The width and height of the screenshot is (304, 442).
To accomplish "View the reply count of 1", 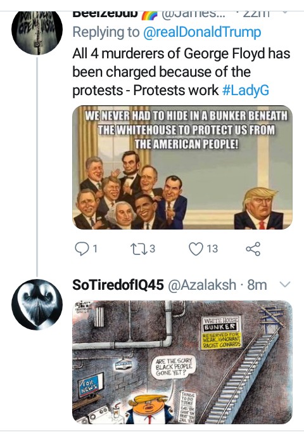I will pos(95,249).
